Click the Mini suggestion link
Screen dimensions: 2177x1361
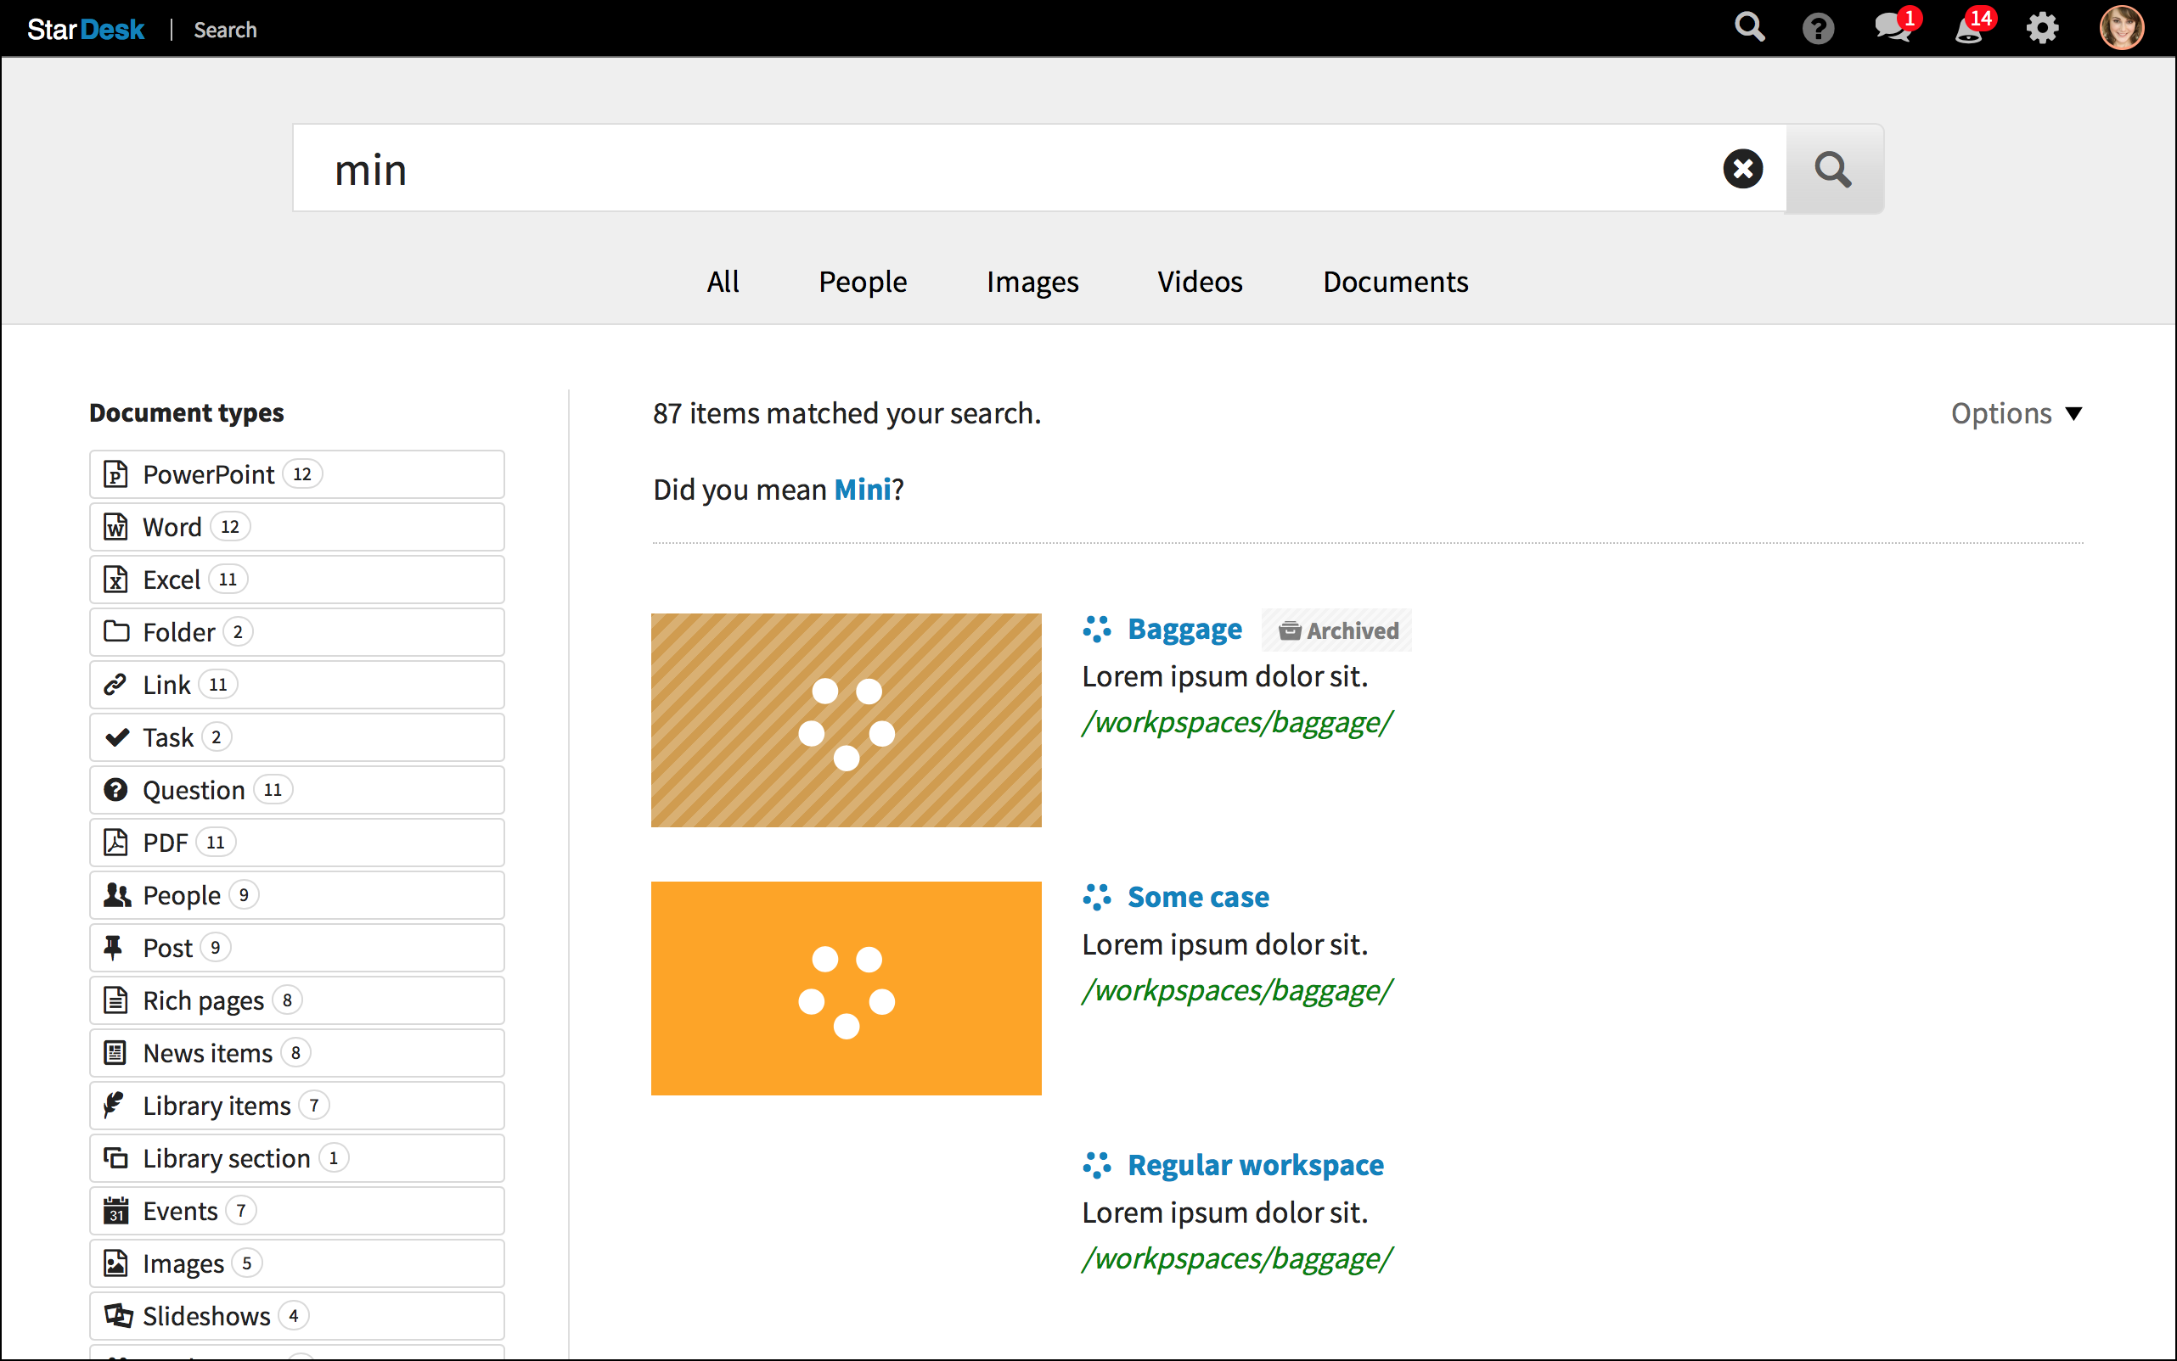(862, 490)
